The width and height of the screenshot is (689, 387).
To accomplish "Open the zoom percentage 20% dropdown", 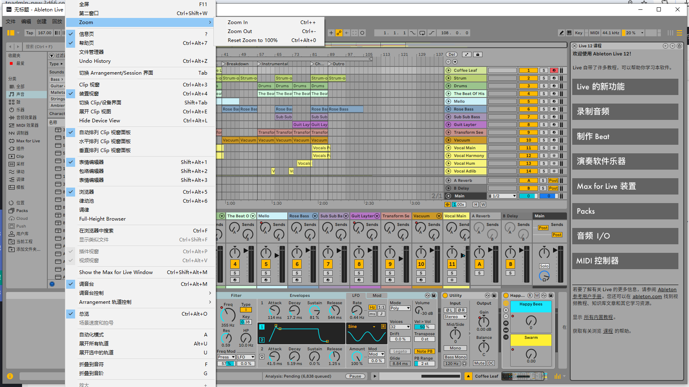I will click(x=635, y=33).
